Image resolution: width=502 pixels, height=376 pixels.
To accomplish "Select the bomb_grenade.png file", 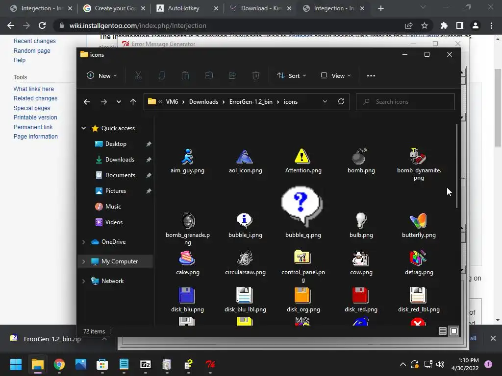I will pyautogui.click(x=188, y=229).
